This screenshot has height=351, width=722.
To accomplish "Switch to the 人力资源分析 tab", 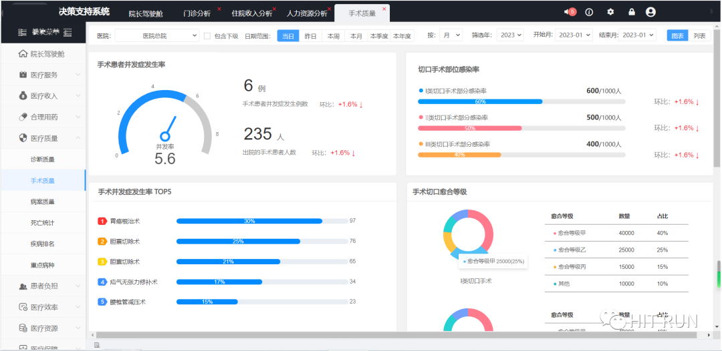I will pyautogui.click(x=307, y=13).
